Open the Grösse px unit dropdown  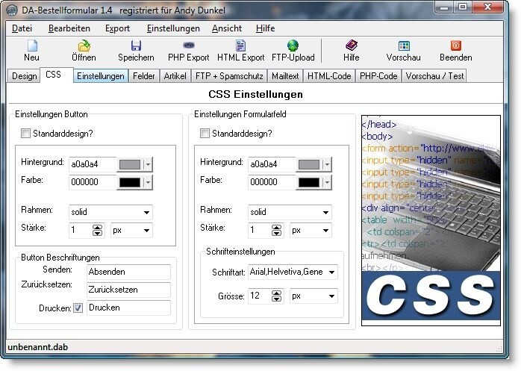tap(331, 296)
